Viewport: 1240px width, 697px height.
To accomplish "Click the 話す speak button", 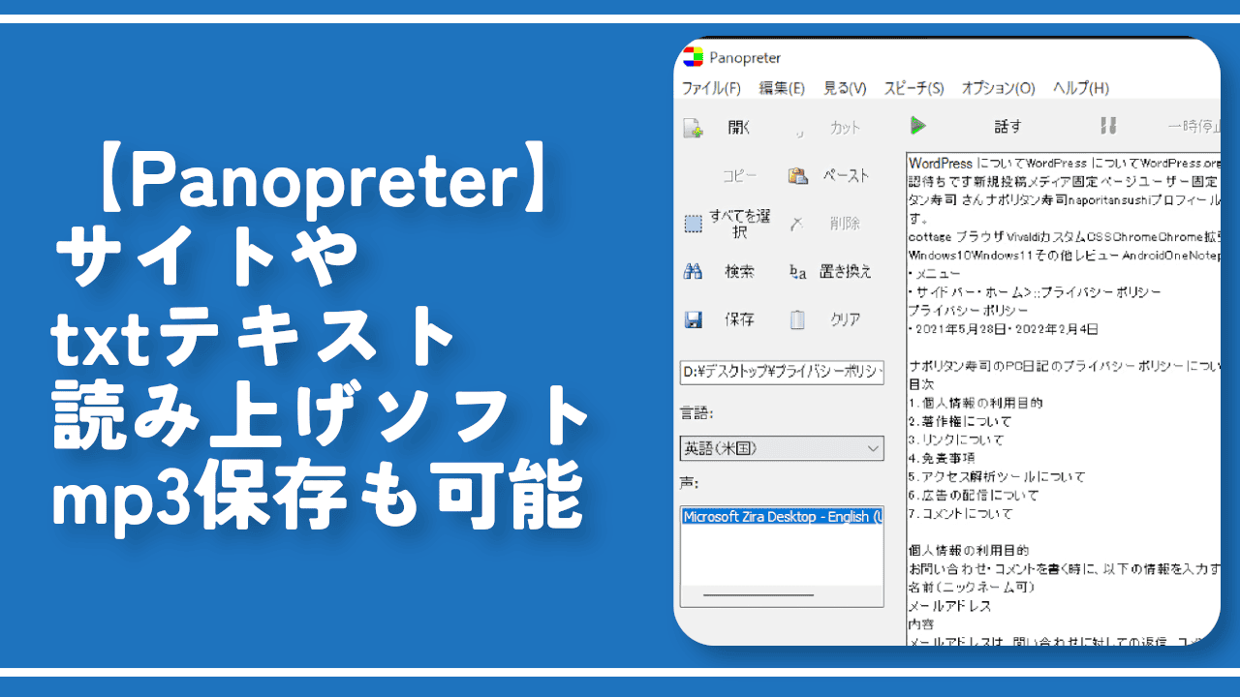I will pos(1007,126).
